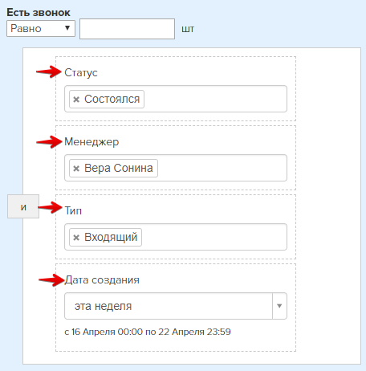Click the Менеджер filter label
The height and width of the screenshot is (371, 366).
point(91,142)
